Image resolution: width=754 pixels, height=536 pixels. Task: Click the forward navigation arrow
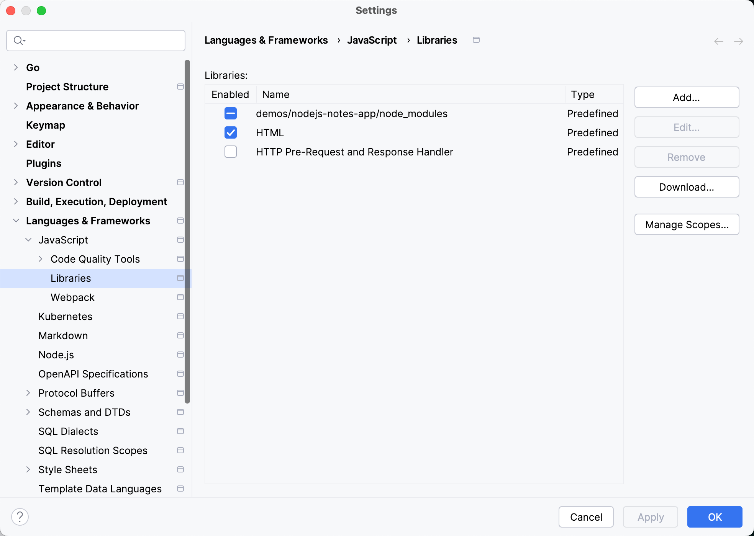coord(739,41)
